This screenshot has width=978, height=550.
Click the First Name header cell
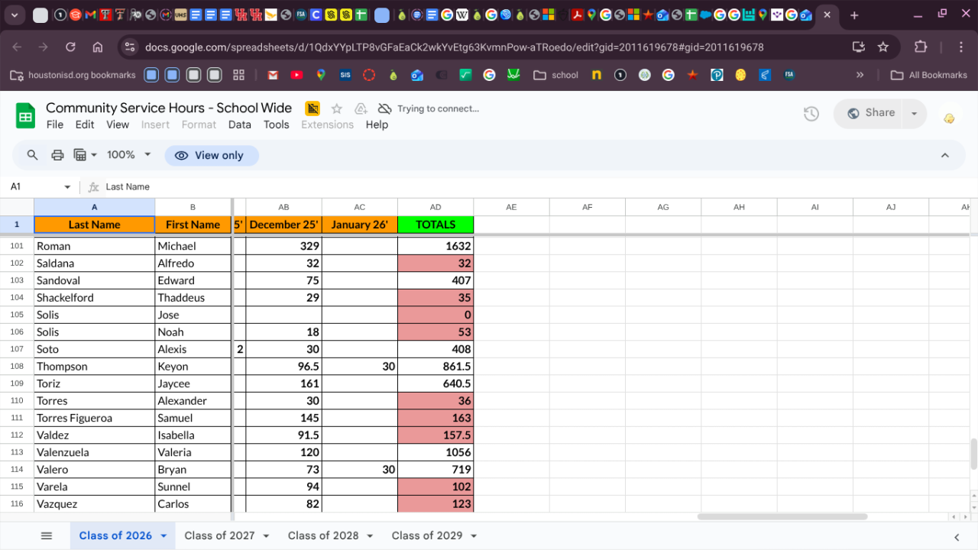tap(193, 225)
